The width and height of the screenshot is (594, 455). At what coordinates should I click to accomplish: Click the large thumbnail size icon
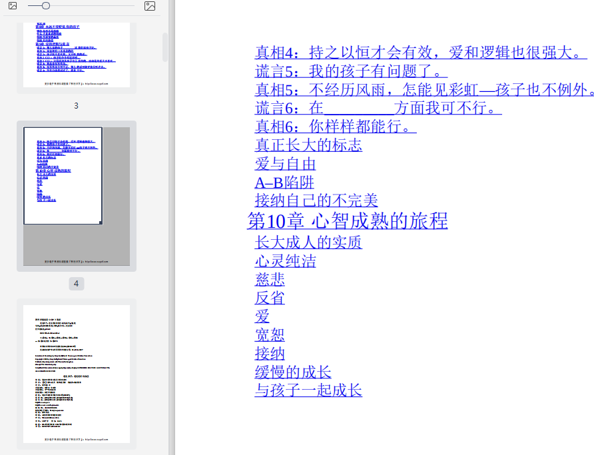tap(150, 6)
